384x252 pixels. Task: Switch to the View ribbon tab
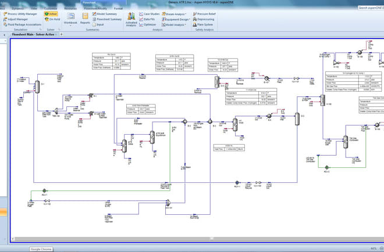[x=34, y=8]
